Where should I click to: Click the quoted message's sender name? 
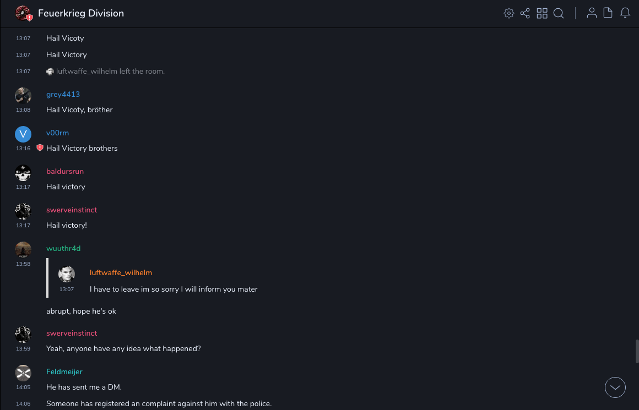point(121,272)
